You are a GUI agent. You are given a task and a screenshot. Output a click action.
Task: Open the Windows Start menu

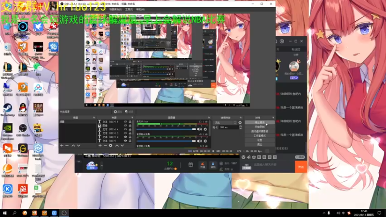5,213
